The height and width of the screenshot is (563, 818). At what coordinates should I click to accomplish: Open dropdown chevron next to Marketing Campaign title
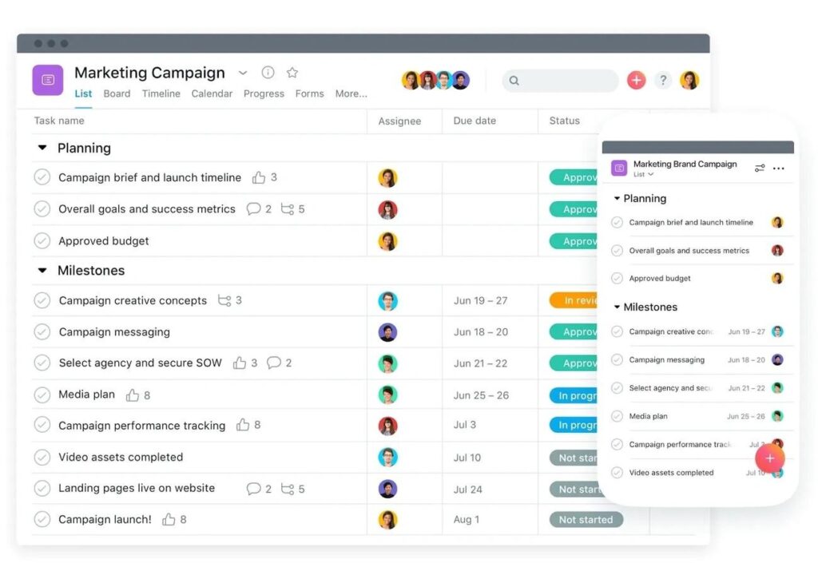coord(243,73)
